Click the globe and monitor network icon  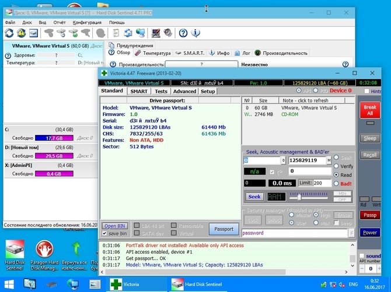[140, 33]
